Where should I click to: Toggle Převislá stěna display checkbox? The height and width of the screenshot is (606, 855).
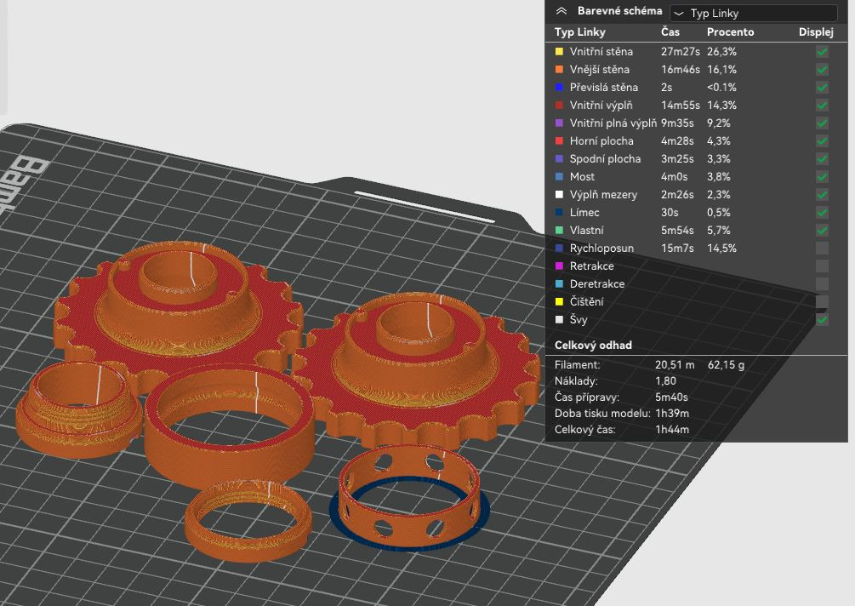click(822, 88)
